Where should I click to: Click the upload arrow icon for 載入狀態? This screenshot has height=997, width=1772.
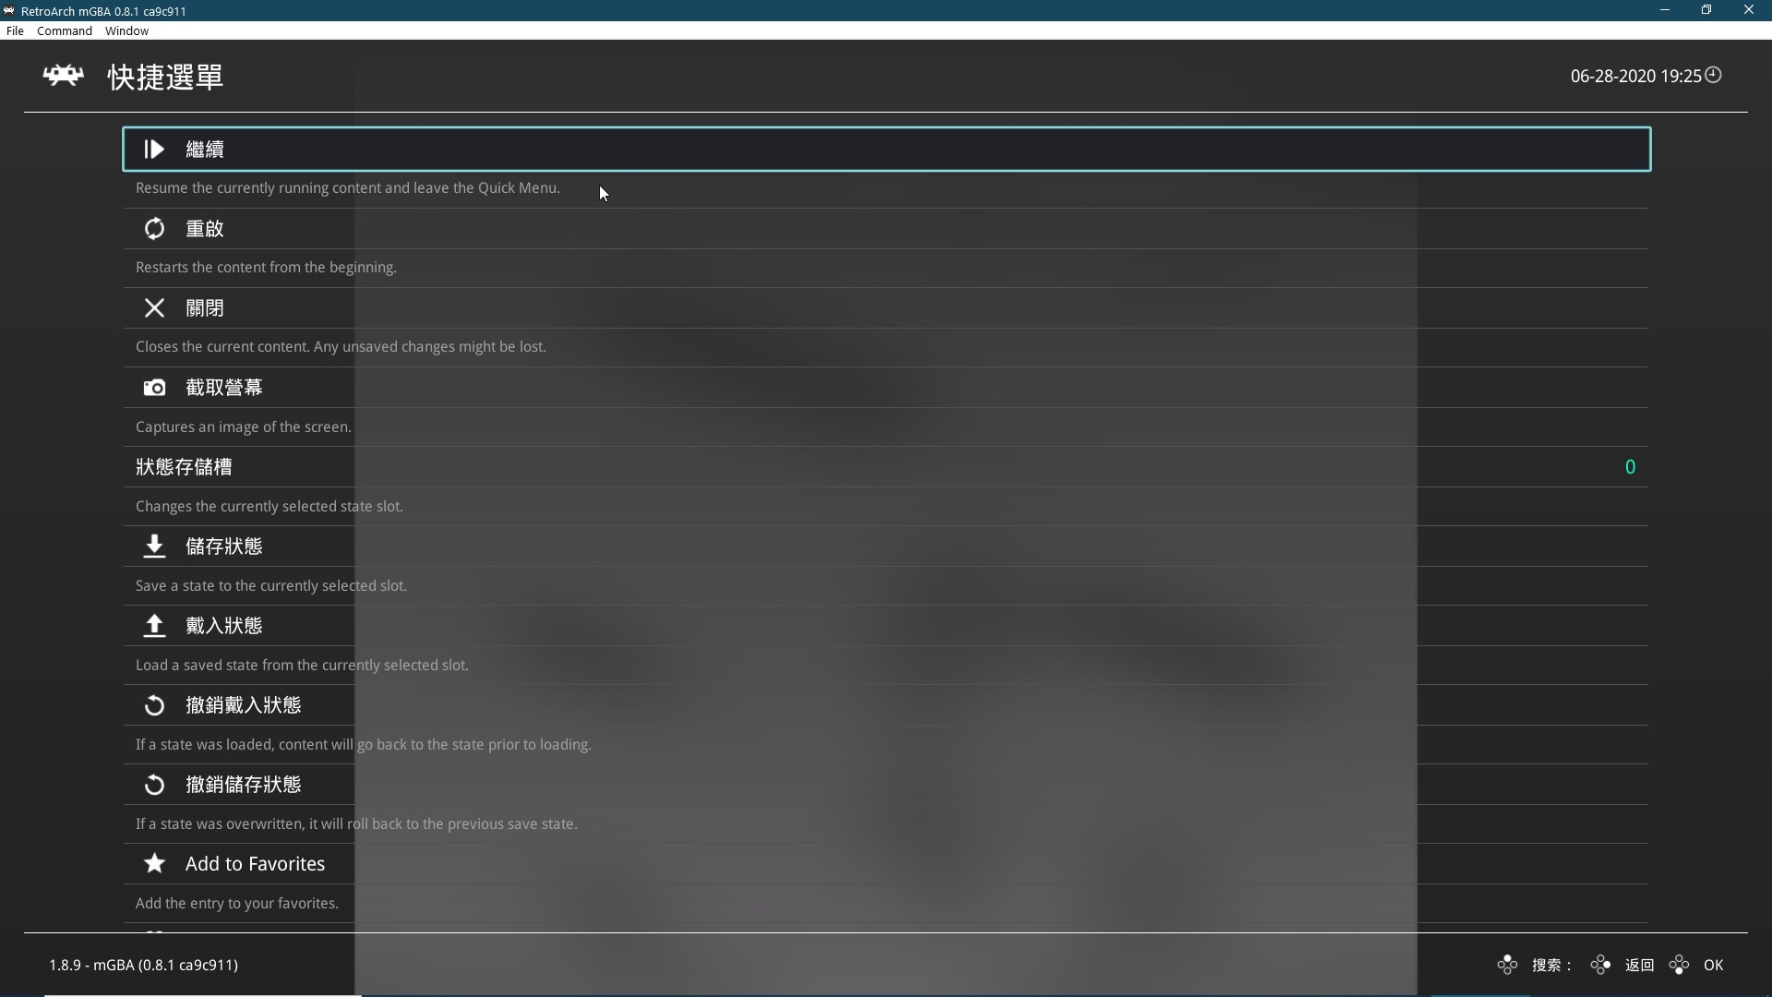pos(154,626)
